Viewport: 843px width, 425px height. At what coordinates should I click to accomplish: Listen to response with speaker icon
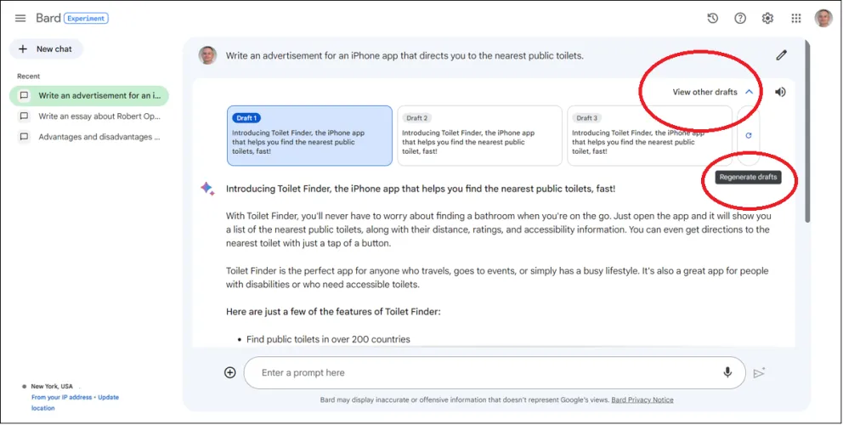click(x=780, y=93)
